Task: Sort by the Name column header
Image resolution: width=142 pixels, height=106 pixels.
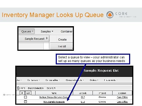Action: 54,93
